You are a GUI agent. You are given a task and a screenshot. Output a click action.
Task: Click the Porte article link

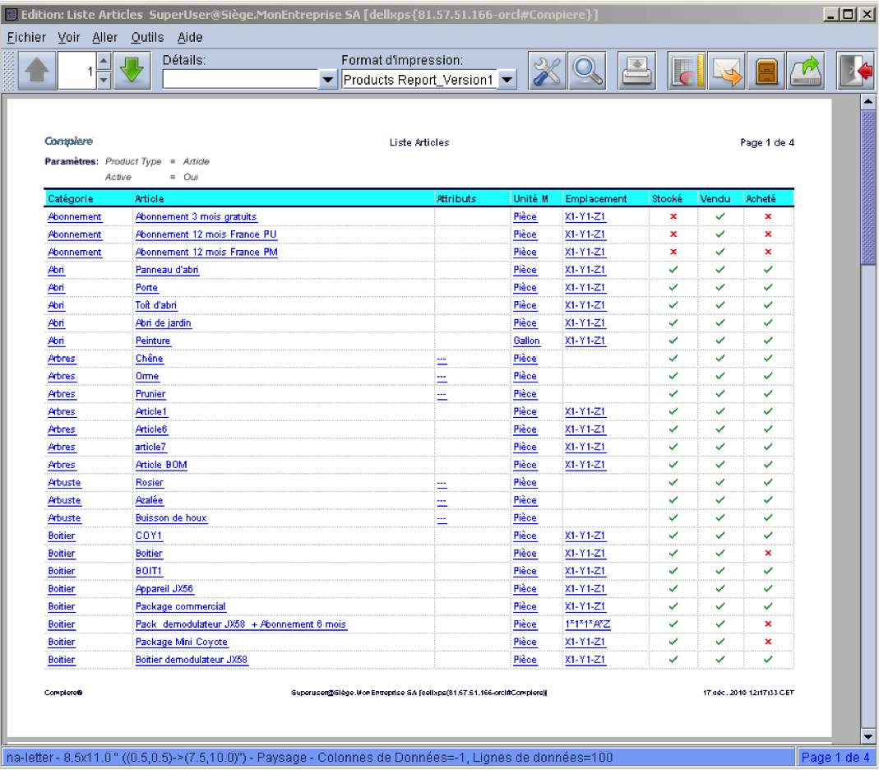pyautogui.click(x=146, y=288)
